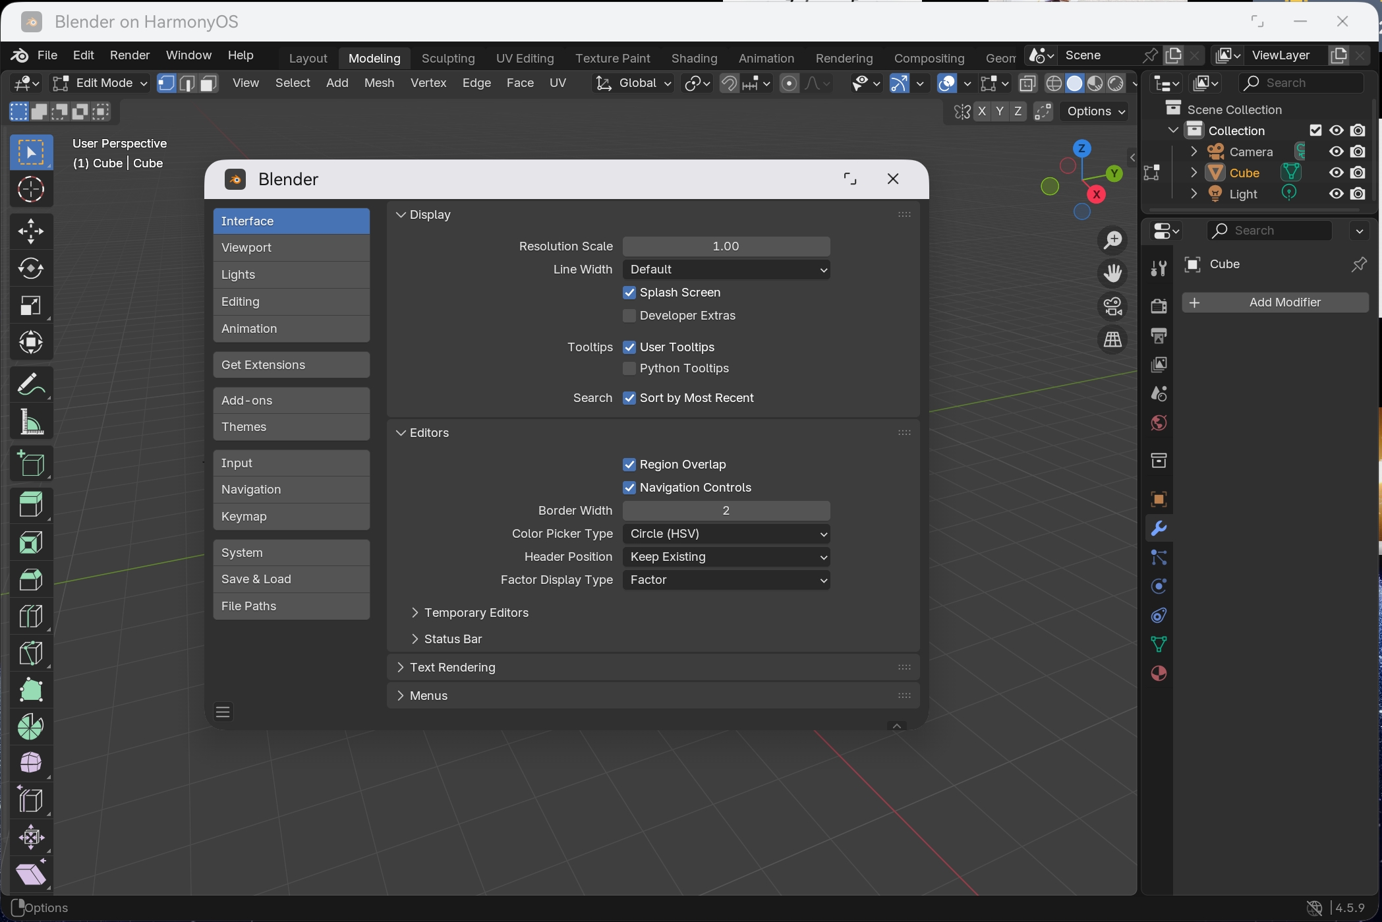Open the Color Picker Type dropdown
The width and height of the screenshot is (1382, 922).
[726, 534]
